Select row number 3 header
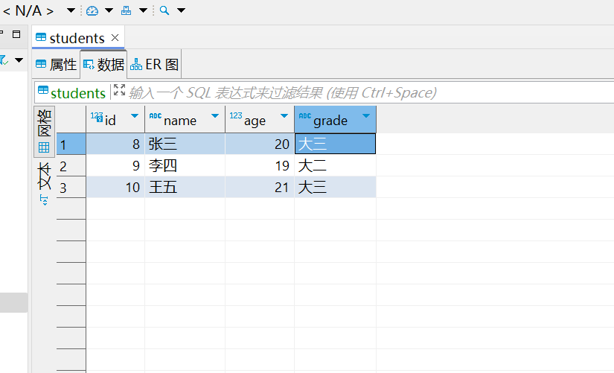 [71, 188]
